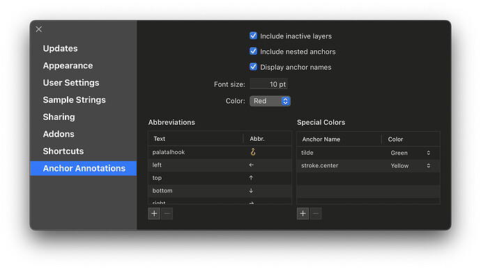Screen dimensions: 481x269
Task: Click the down arrow abbreviation for bottom
Action: tap(251, 190)
